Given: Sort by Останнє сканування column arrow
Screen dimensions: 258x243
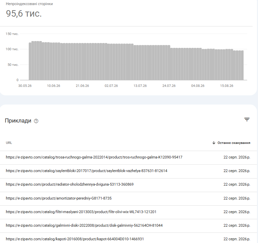Looking at the screenshot, I should 214,143.
